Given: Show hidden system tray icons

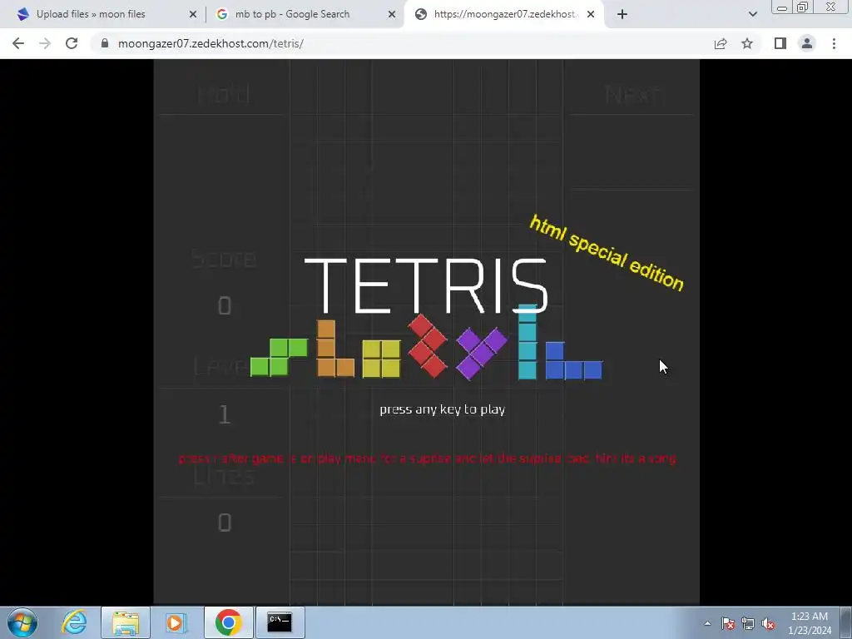Looking at the screenshot, I should pyautogui.click(x=707, y=623).
